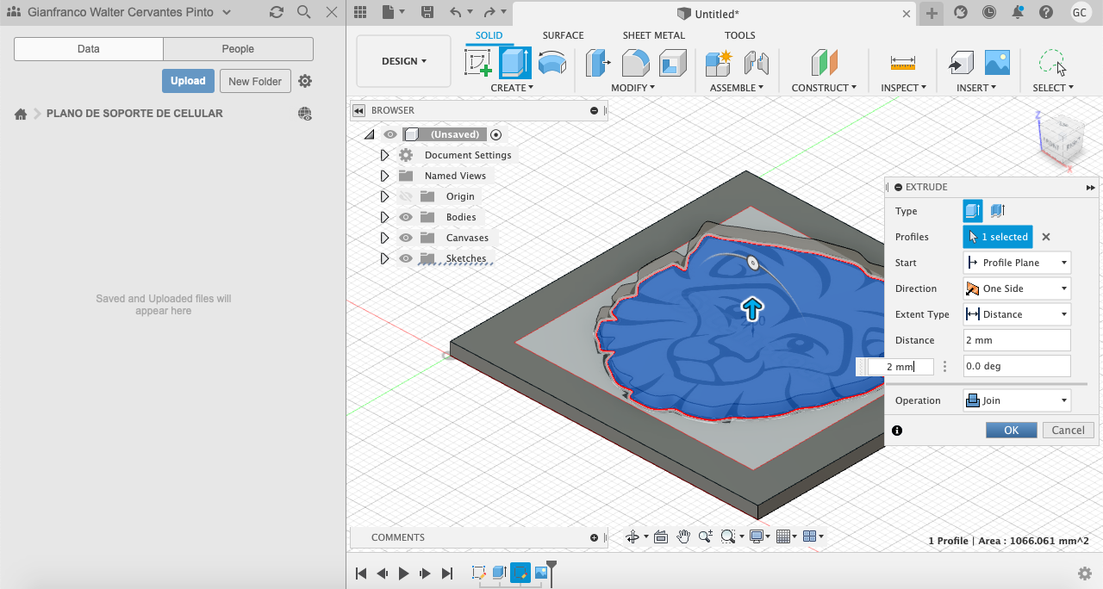Click the Orbit navigation tool

[633, 536]
